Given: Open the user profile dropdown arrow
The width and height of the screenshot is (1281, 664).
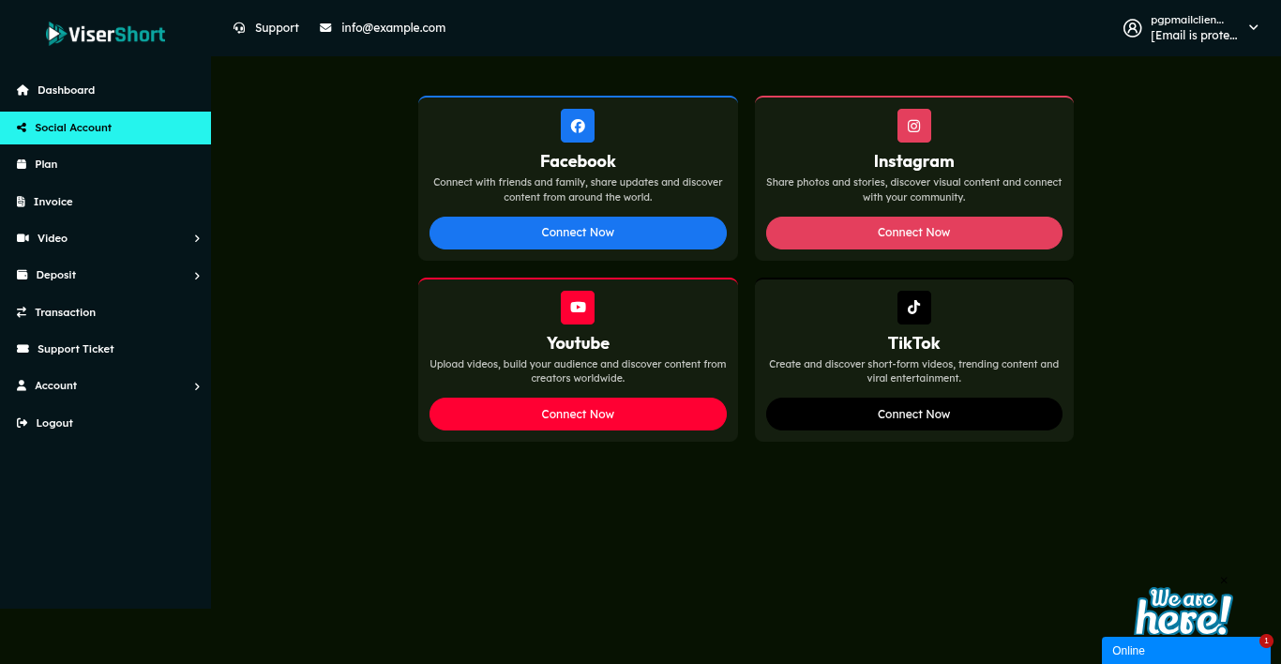Looking at the screenshot, I should 1253,27.
